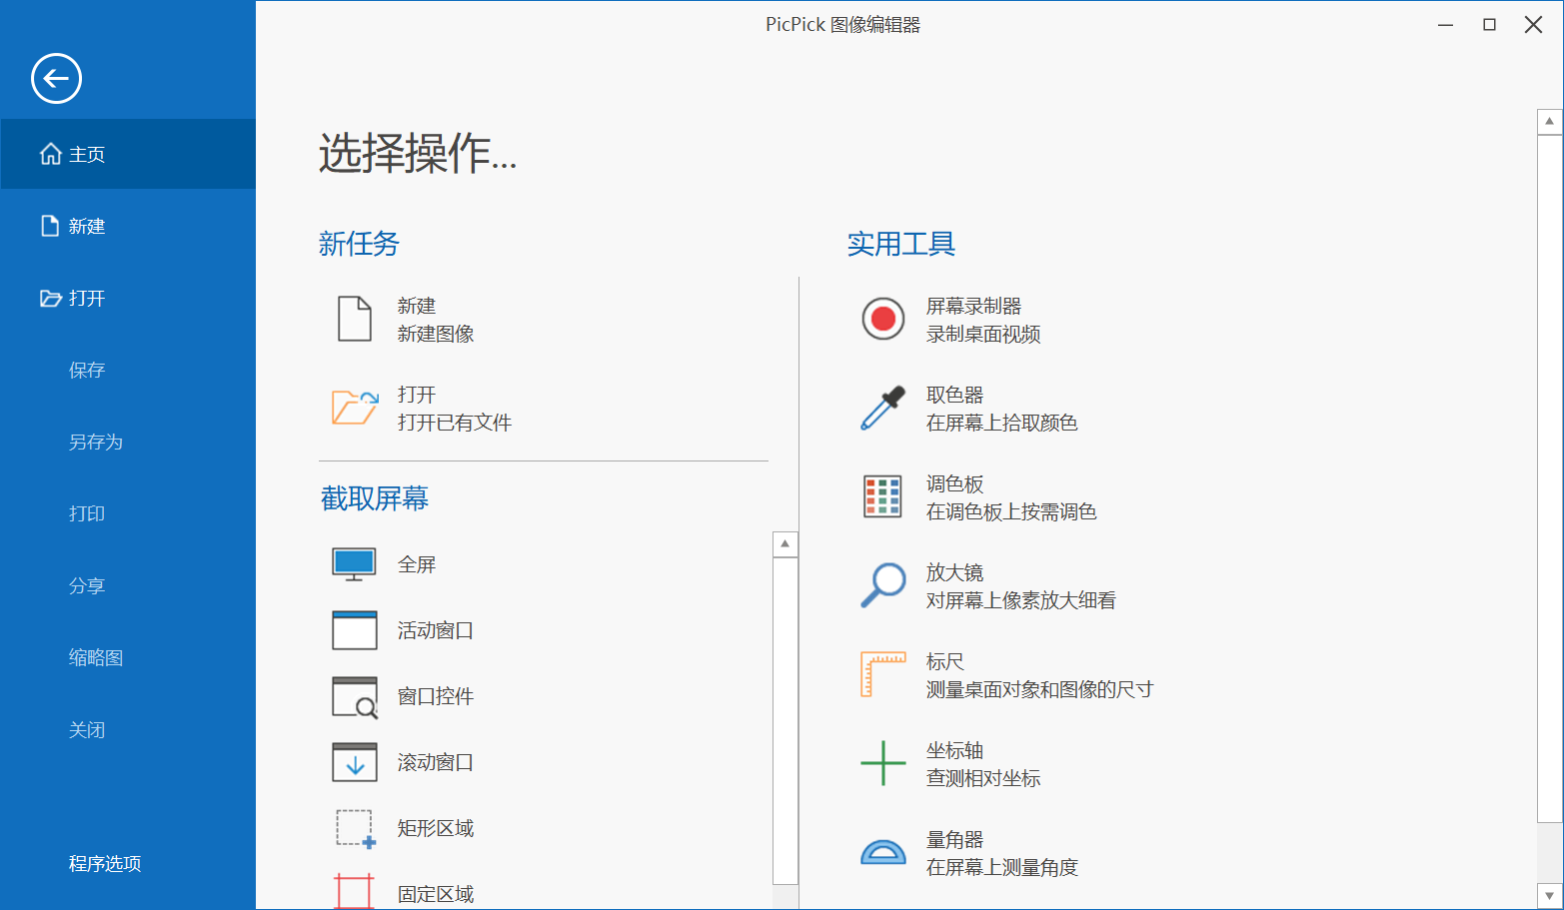
Task: Click the magnifying glass icon for 放大镜
Action: point(883,585)
